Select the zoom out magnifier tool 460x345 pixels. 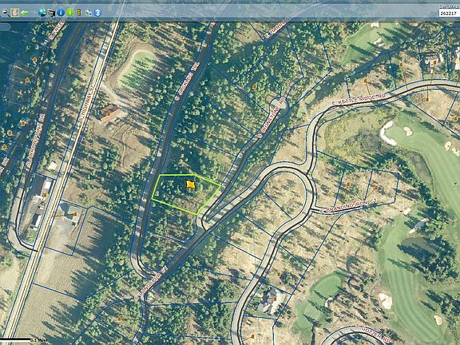click(x=6, y=13)
